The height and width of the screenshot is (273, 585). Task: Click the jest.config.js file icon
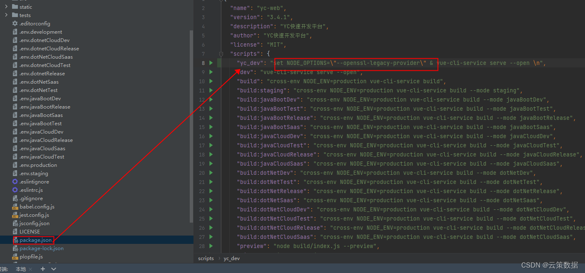click(15, 215)
